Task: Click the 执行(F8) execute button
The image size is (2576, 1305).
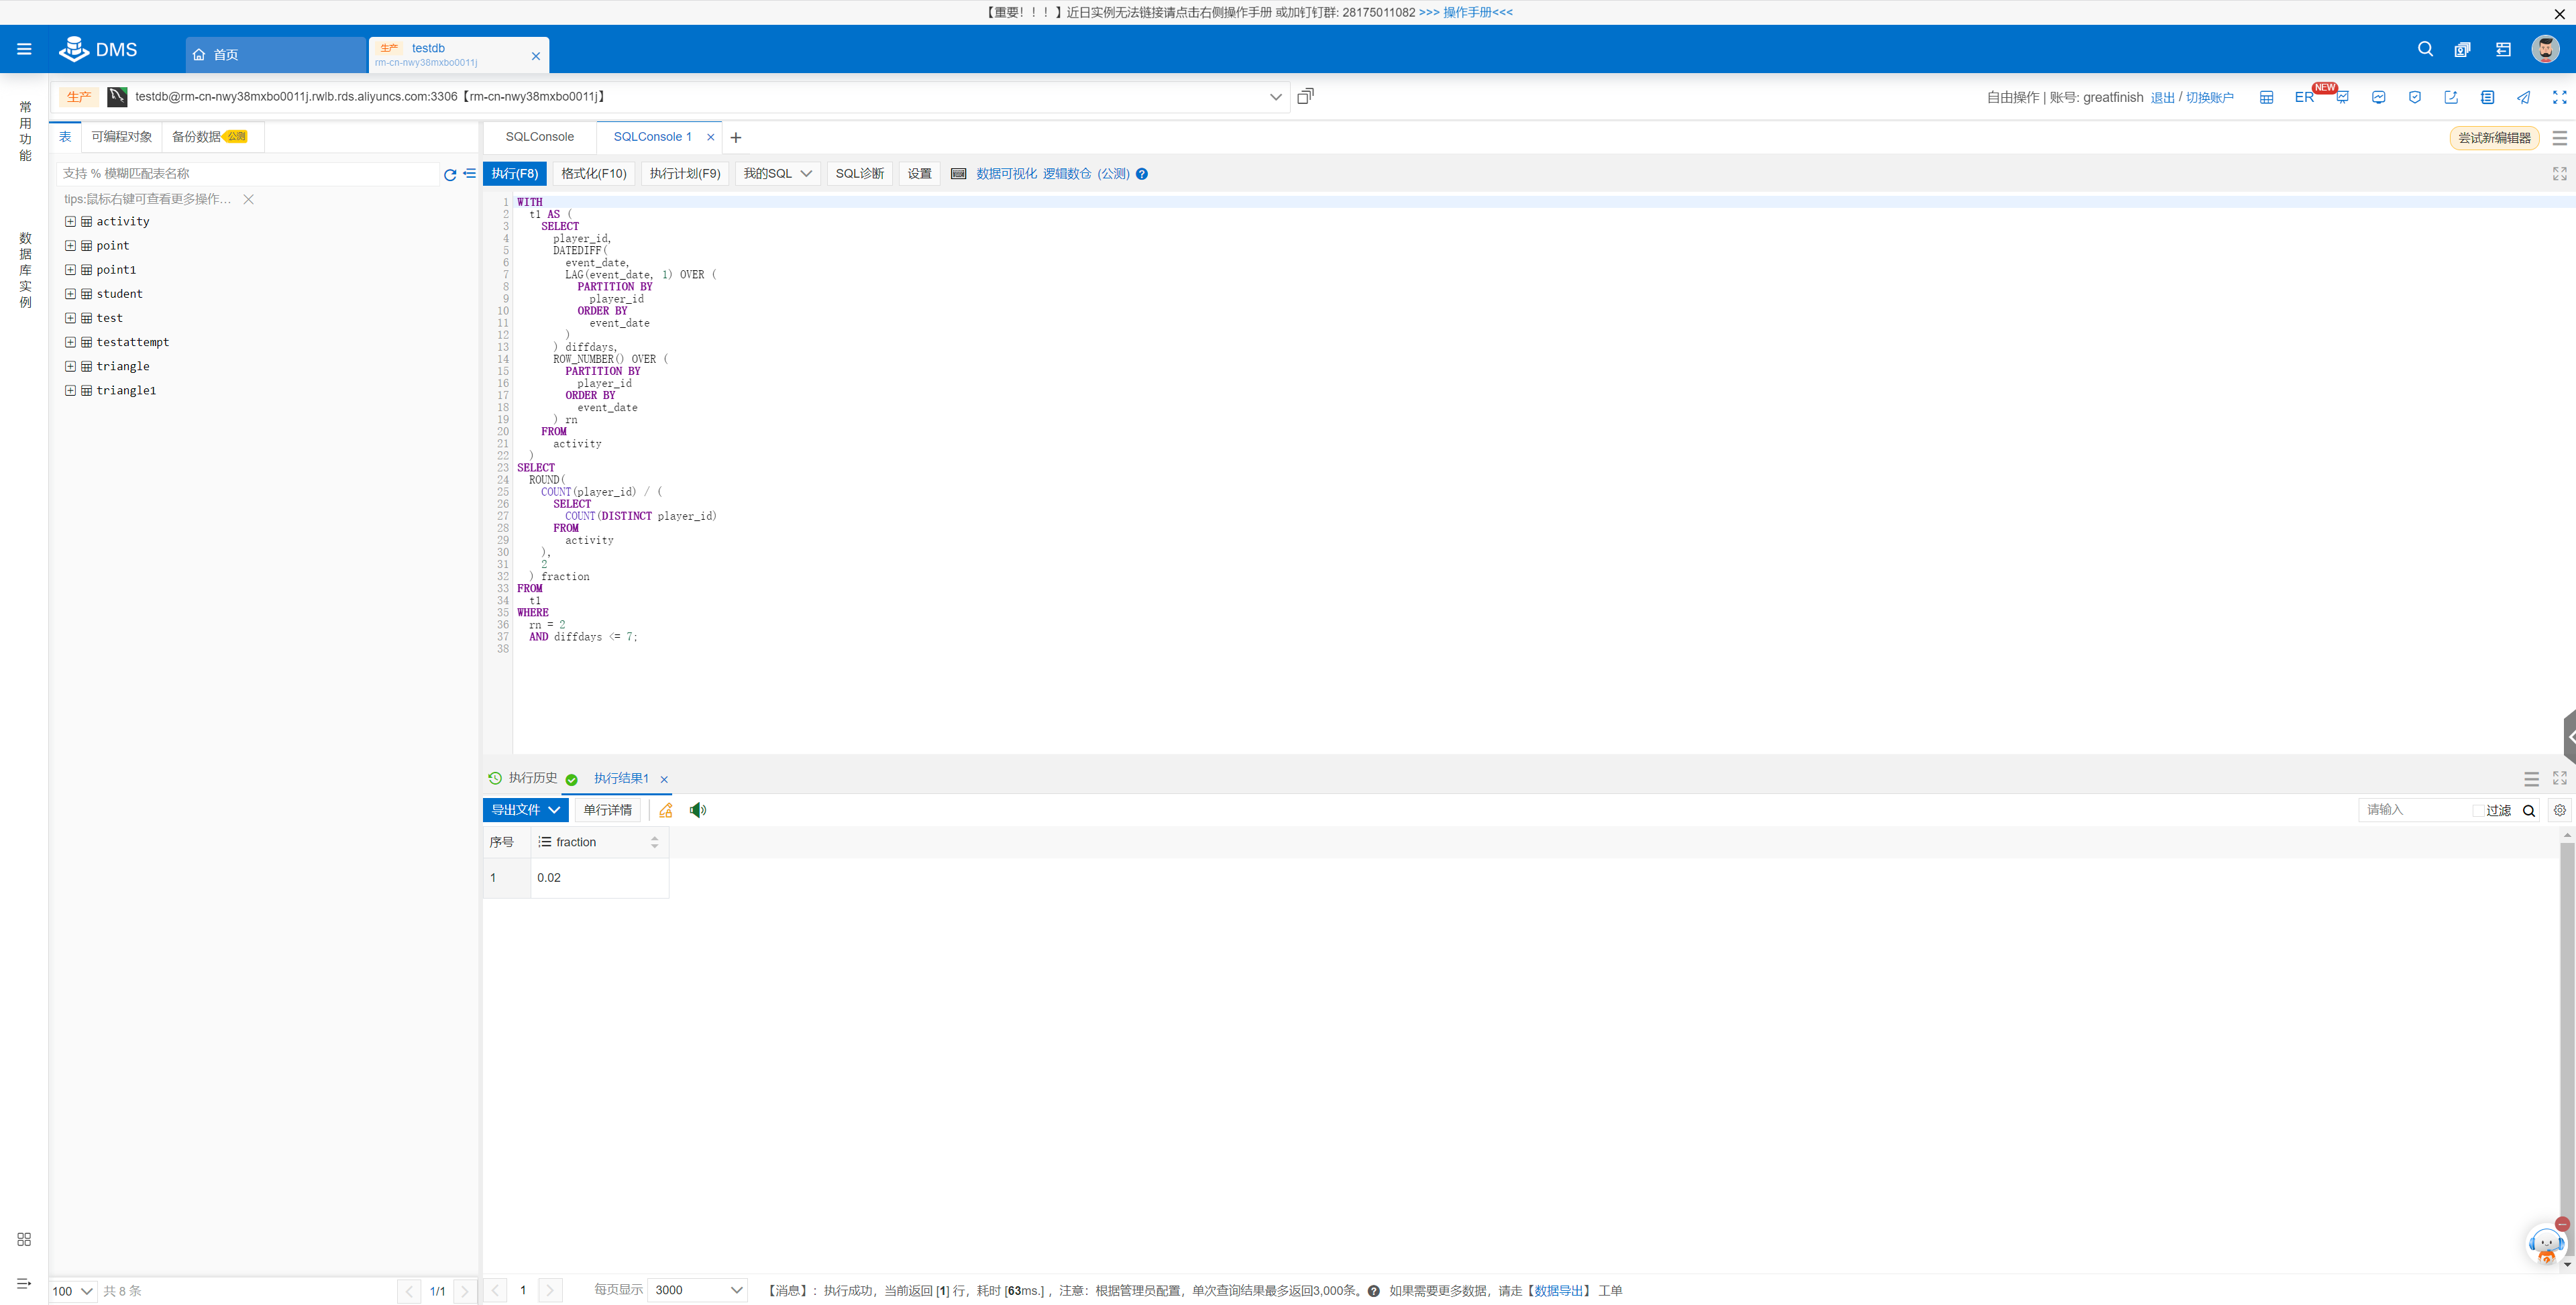Action: coord(514,174)
